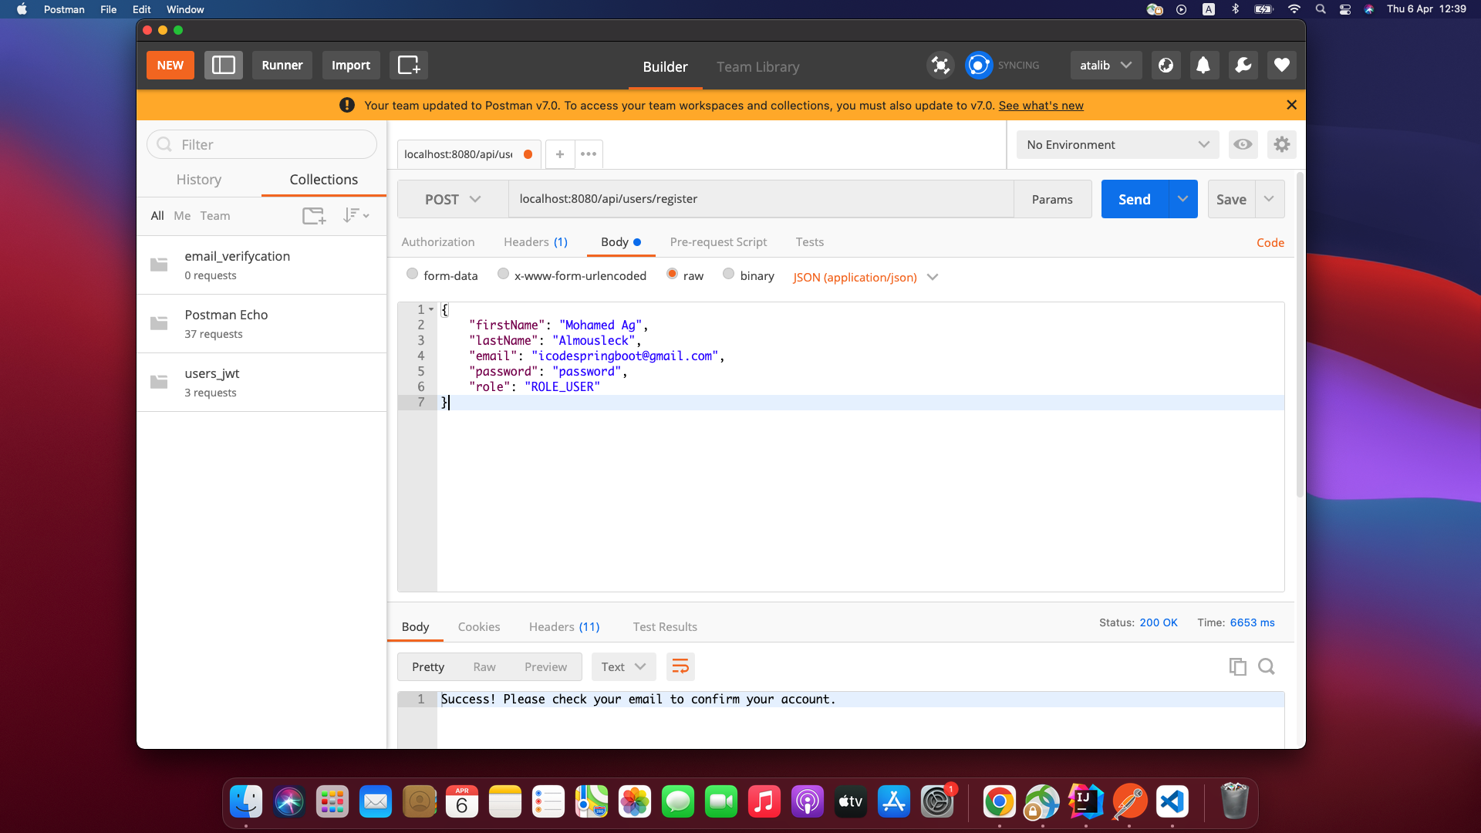
Task: Select the form-data radio button
Action: 413,274
